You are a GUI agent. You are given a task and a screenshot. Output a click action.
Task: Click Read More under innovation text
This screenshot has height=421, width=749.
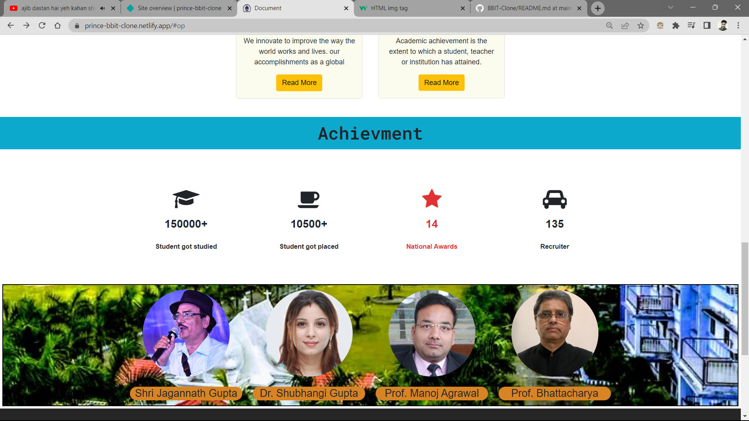pos(299,83)
